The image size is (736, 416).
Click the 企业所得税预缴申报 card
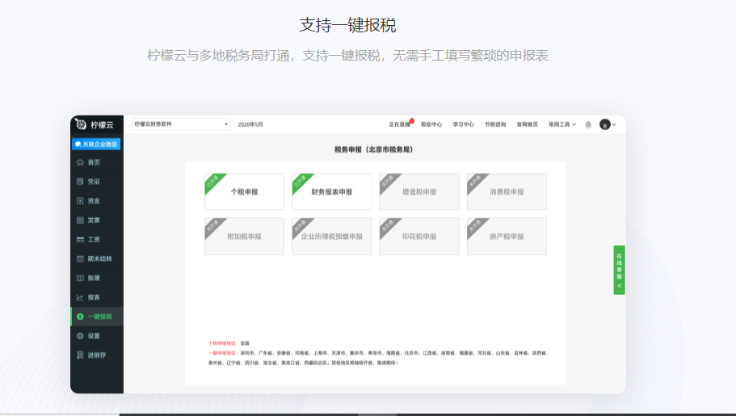click(x=331, y=236)
